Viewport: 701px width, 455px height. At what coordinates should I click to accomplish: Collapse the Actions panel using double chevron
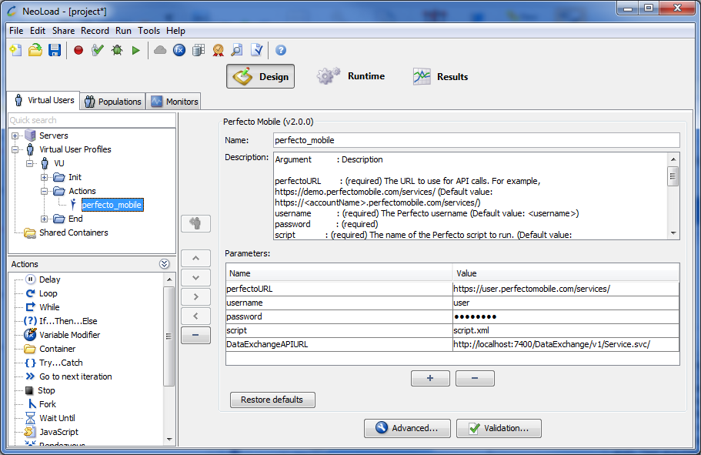click(164, 264)
